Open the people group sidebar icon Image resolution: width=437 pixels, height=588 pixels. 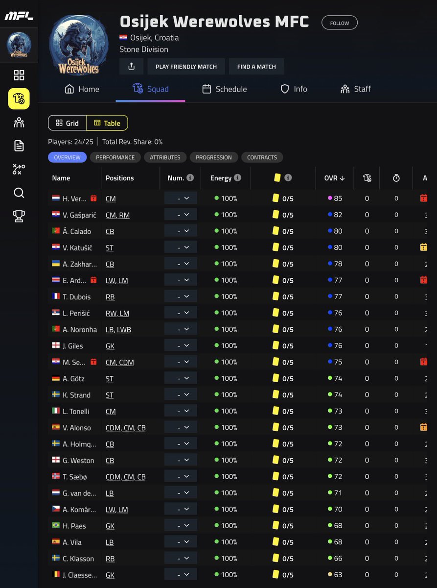(19, 122)
